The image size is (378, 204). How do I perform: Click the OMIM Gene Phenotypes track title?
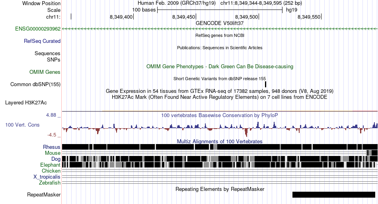click(220, 66)
